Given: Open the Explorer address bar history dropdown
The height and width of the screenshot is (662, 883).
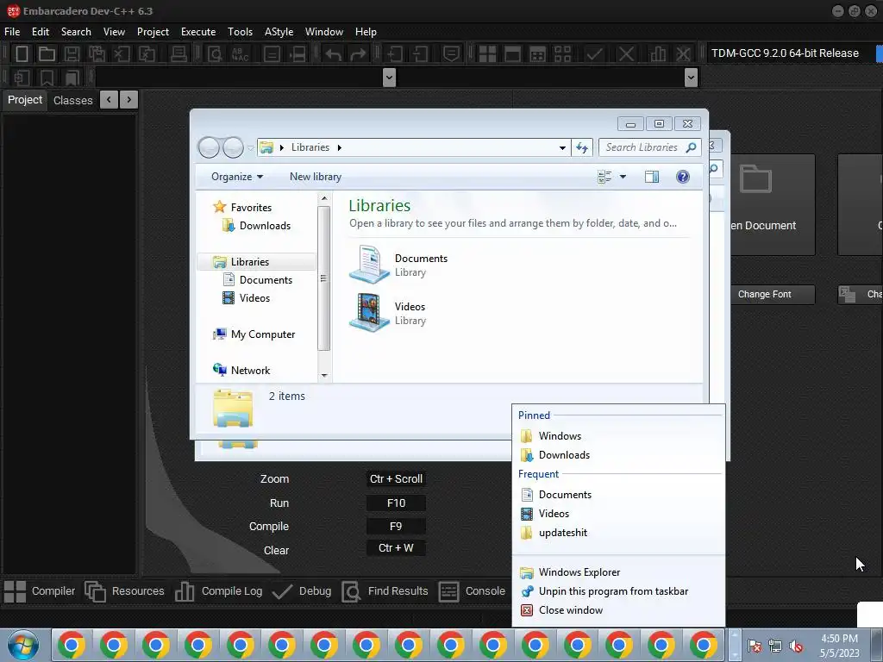Looking at the screenshot, I should pos(562,147).
